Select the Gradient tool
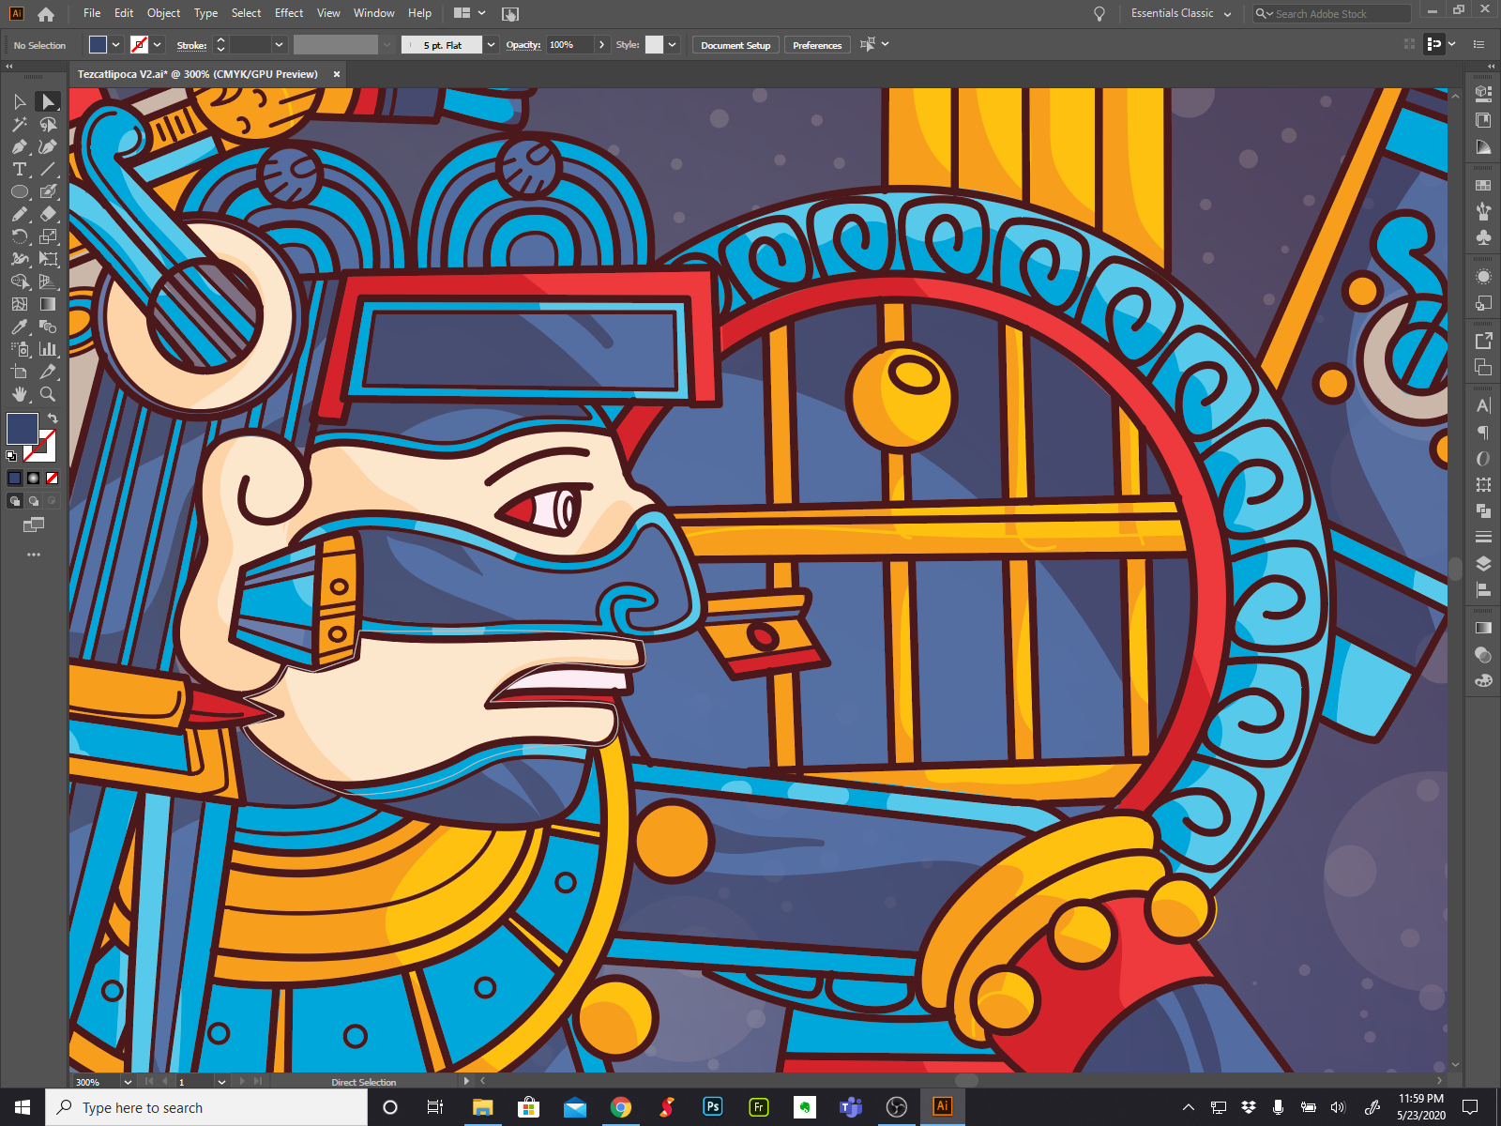The height and width of the screenshot is (1126, 1501). pyautogui.click(x=48, y=304)
